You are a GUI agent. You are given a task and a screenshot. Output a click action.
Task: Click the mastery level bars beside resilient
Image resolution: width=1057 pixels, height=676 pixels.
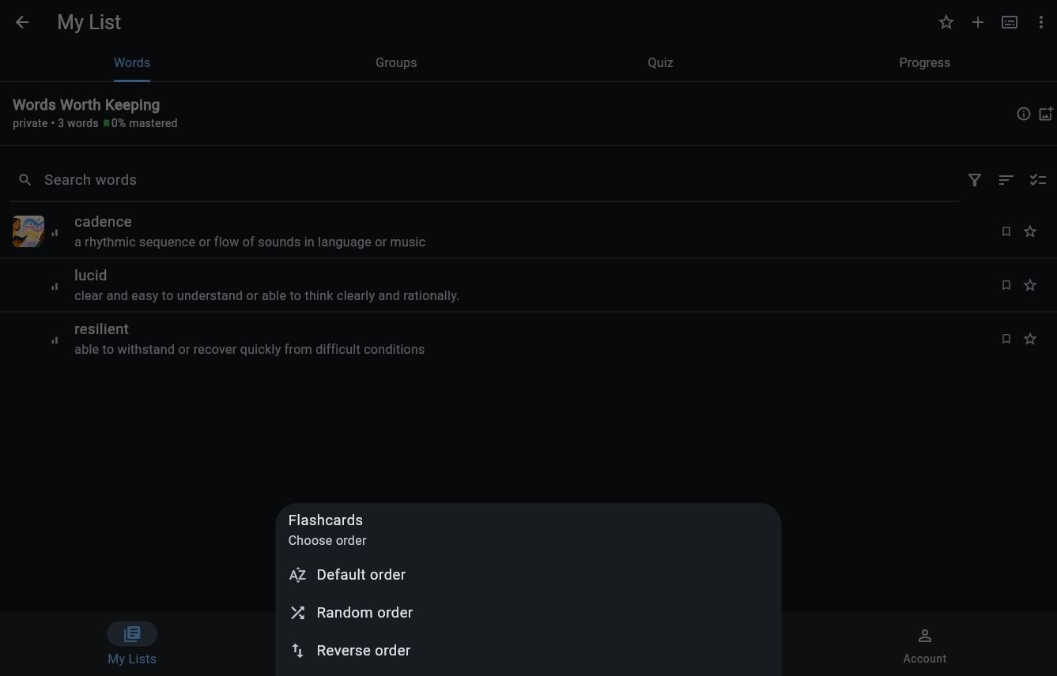tap(55, 340)
